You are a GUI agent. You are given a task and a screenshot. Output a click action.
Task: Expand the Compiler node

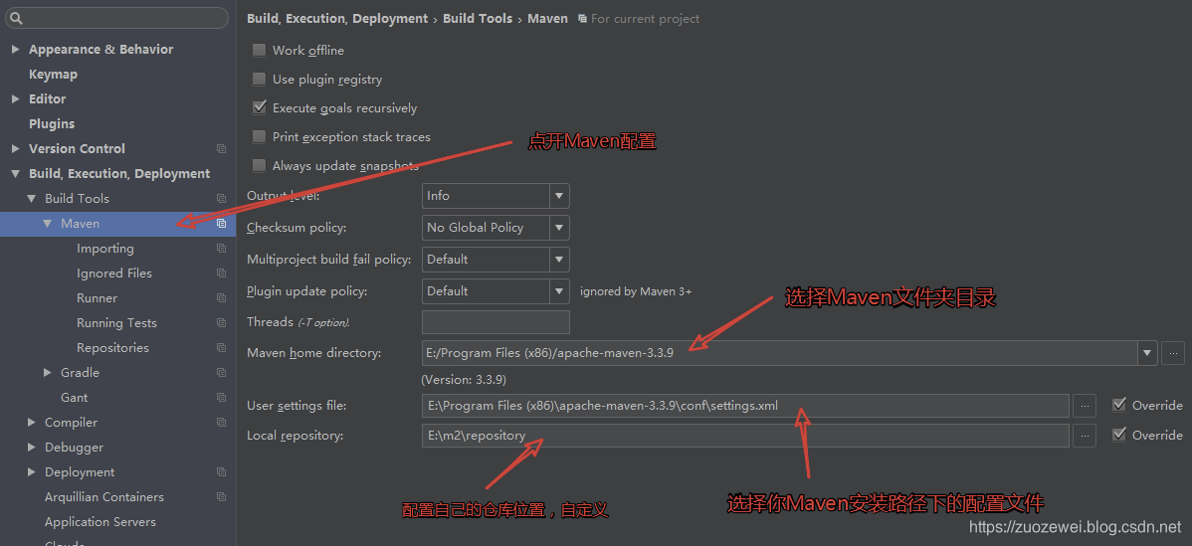pyautogui.click(x=31, y=423)
